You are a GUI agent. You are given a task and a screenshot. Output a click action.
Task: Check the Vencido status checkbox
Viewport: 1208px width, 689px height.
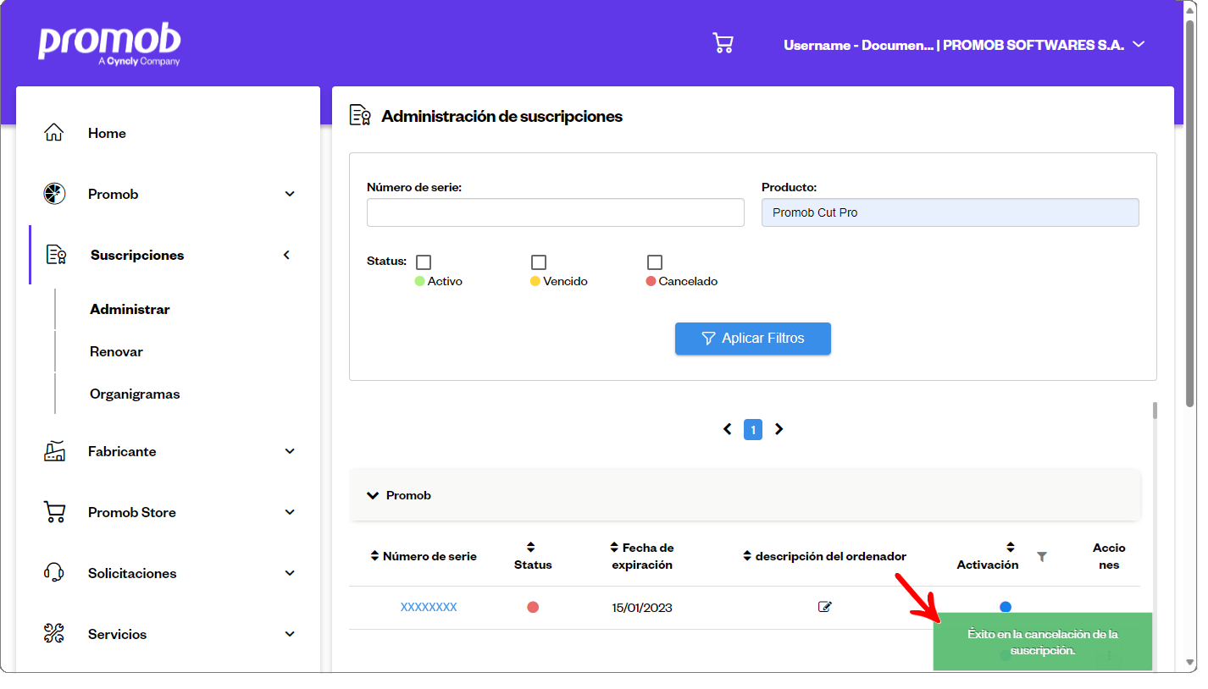point(539,262)
